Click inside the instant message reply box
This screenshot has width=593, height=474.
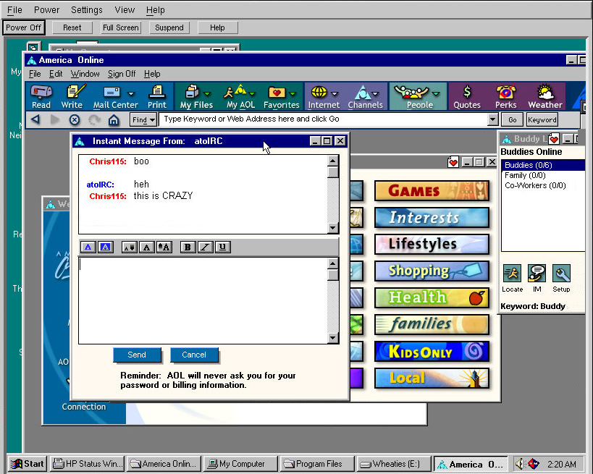(203, 300)
